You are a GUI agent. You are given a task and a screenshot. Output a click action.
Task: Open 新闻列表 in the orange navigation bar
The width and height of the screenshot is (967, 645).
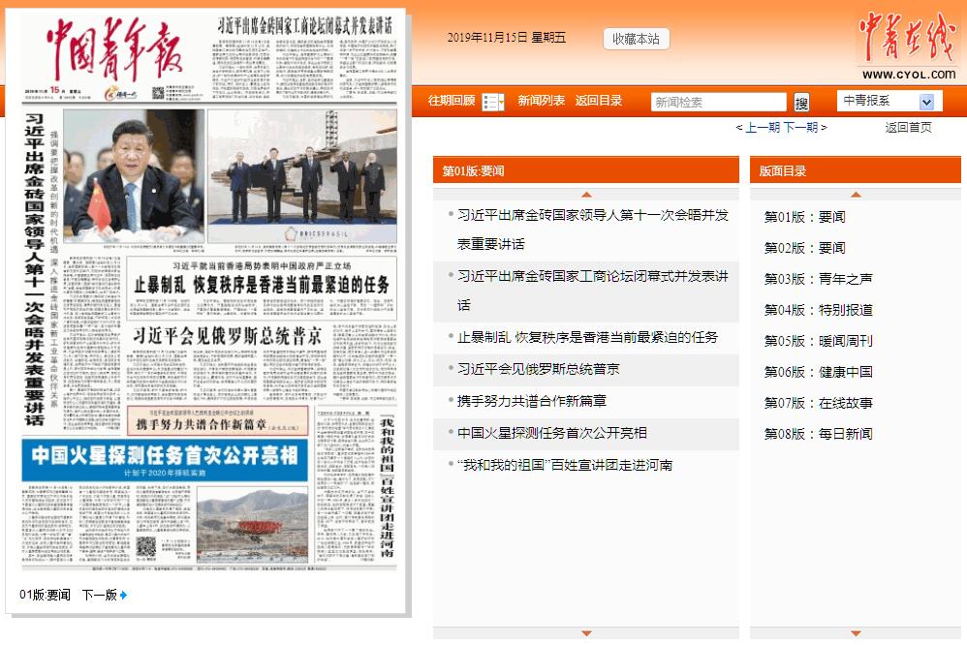pos(541,101)
